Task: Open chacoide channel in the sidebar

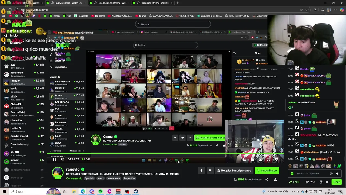Action: pyautogui.click(x=24, y=122)
